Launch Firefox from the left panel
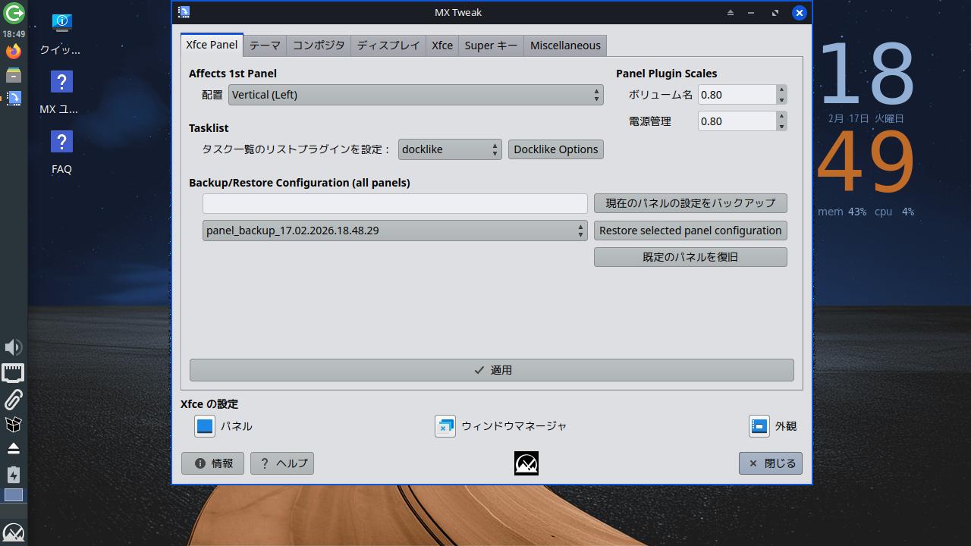The width and height of the screenshot is (971, 546). (x=14, y=52)
